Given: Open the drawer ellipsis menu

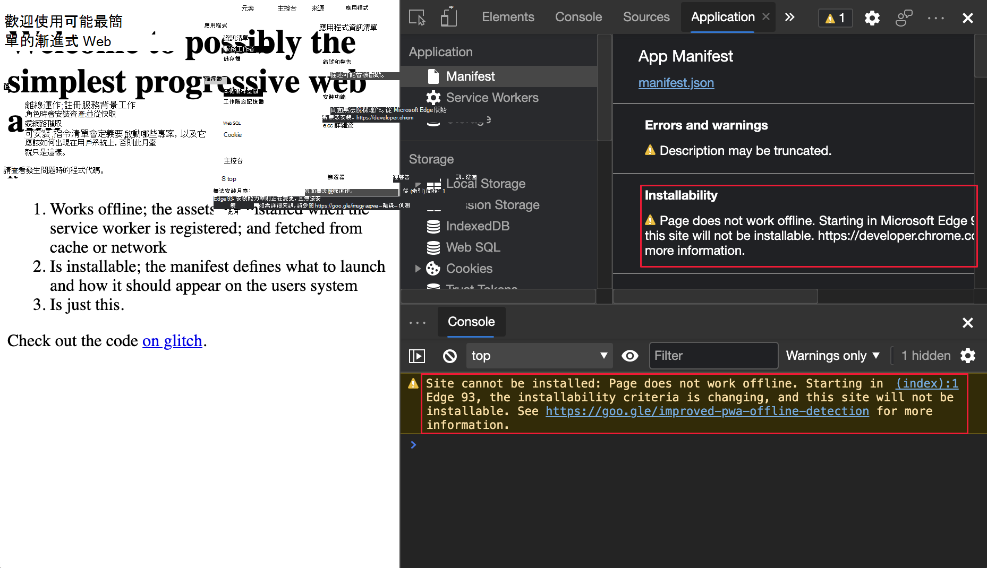Looking at the screenshot, I should click(x=418, y=322).
